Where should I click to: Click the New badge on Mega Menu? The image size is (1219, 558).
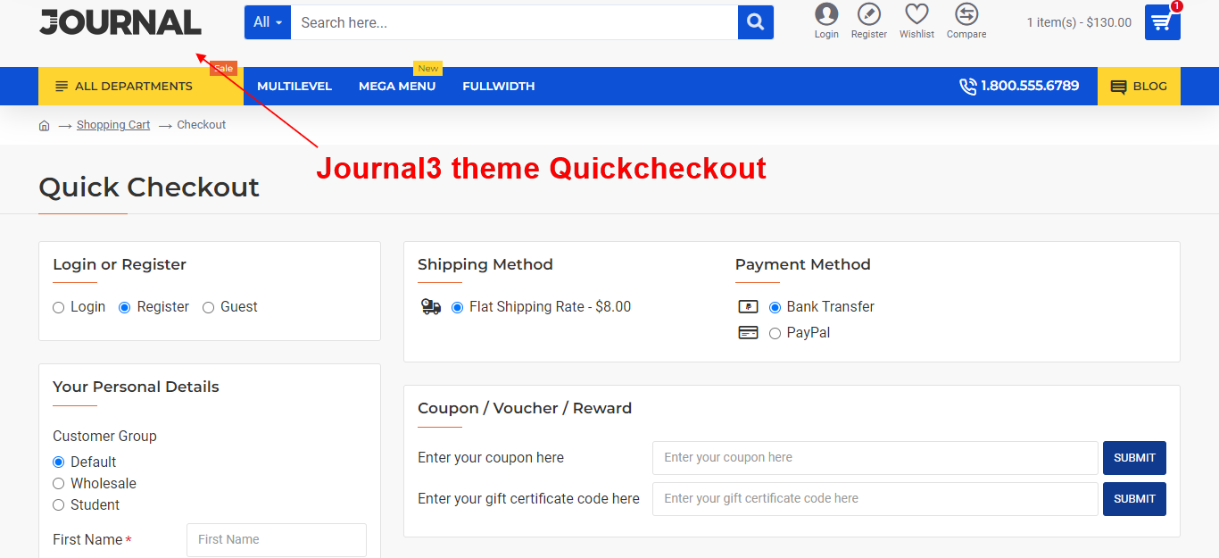pos(428,69)
